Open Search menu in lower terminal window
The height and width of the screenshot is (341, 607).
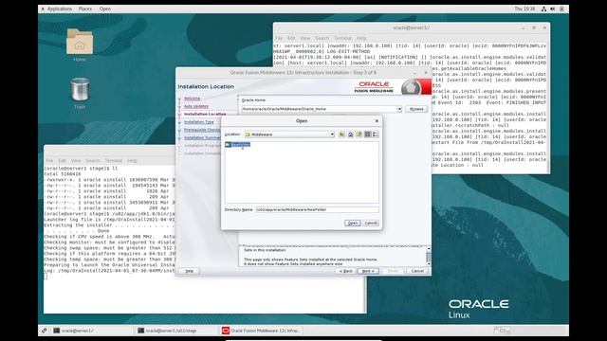pyautogui.click(x=93, y=160)
